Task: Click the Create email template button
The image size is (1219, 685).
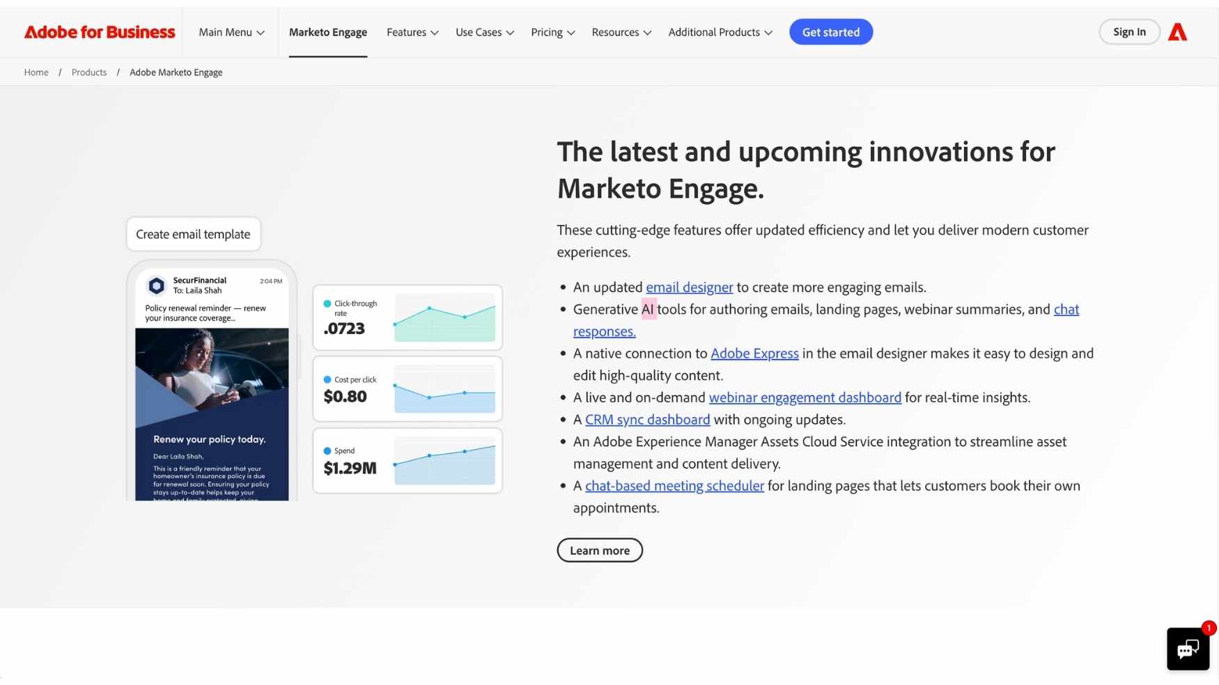Action: 193,234
